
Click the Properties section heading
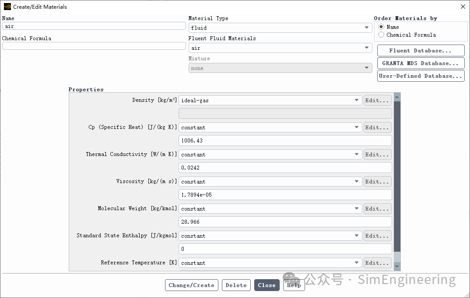pyautogui.click(x=86, y=89)
